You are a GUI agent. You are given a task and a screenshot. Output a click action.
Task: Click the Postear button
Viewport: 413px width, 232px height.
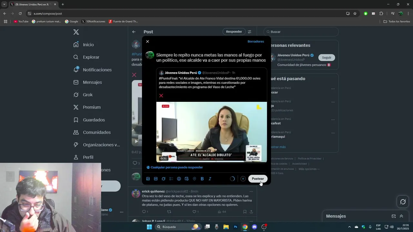pos(258,179)
